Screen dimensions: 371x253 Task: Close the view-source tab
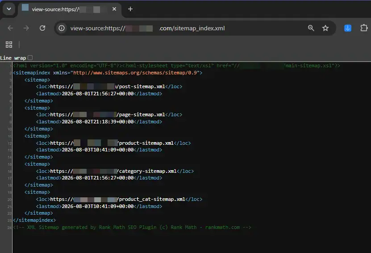pyautogui.click(x=114, y=9)
